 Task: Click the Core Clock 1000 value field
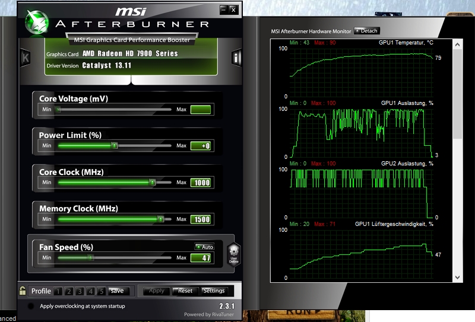(201, 183)
